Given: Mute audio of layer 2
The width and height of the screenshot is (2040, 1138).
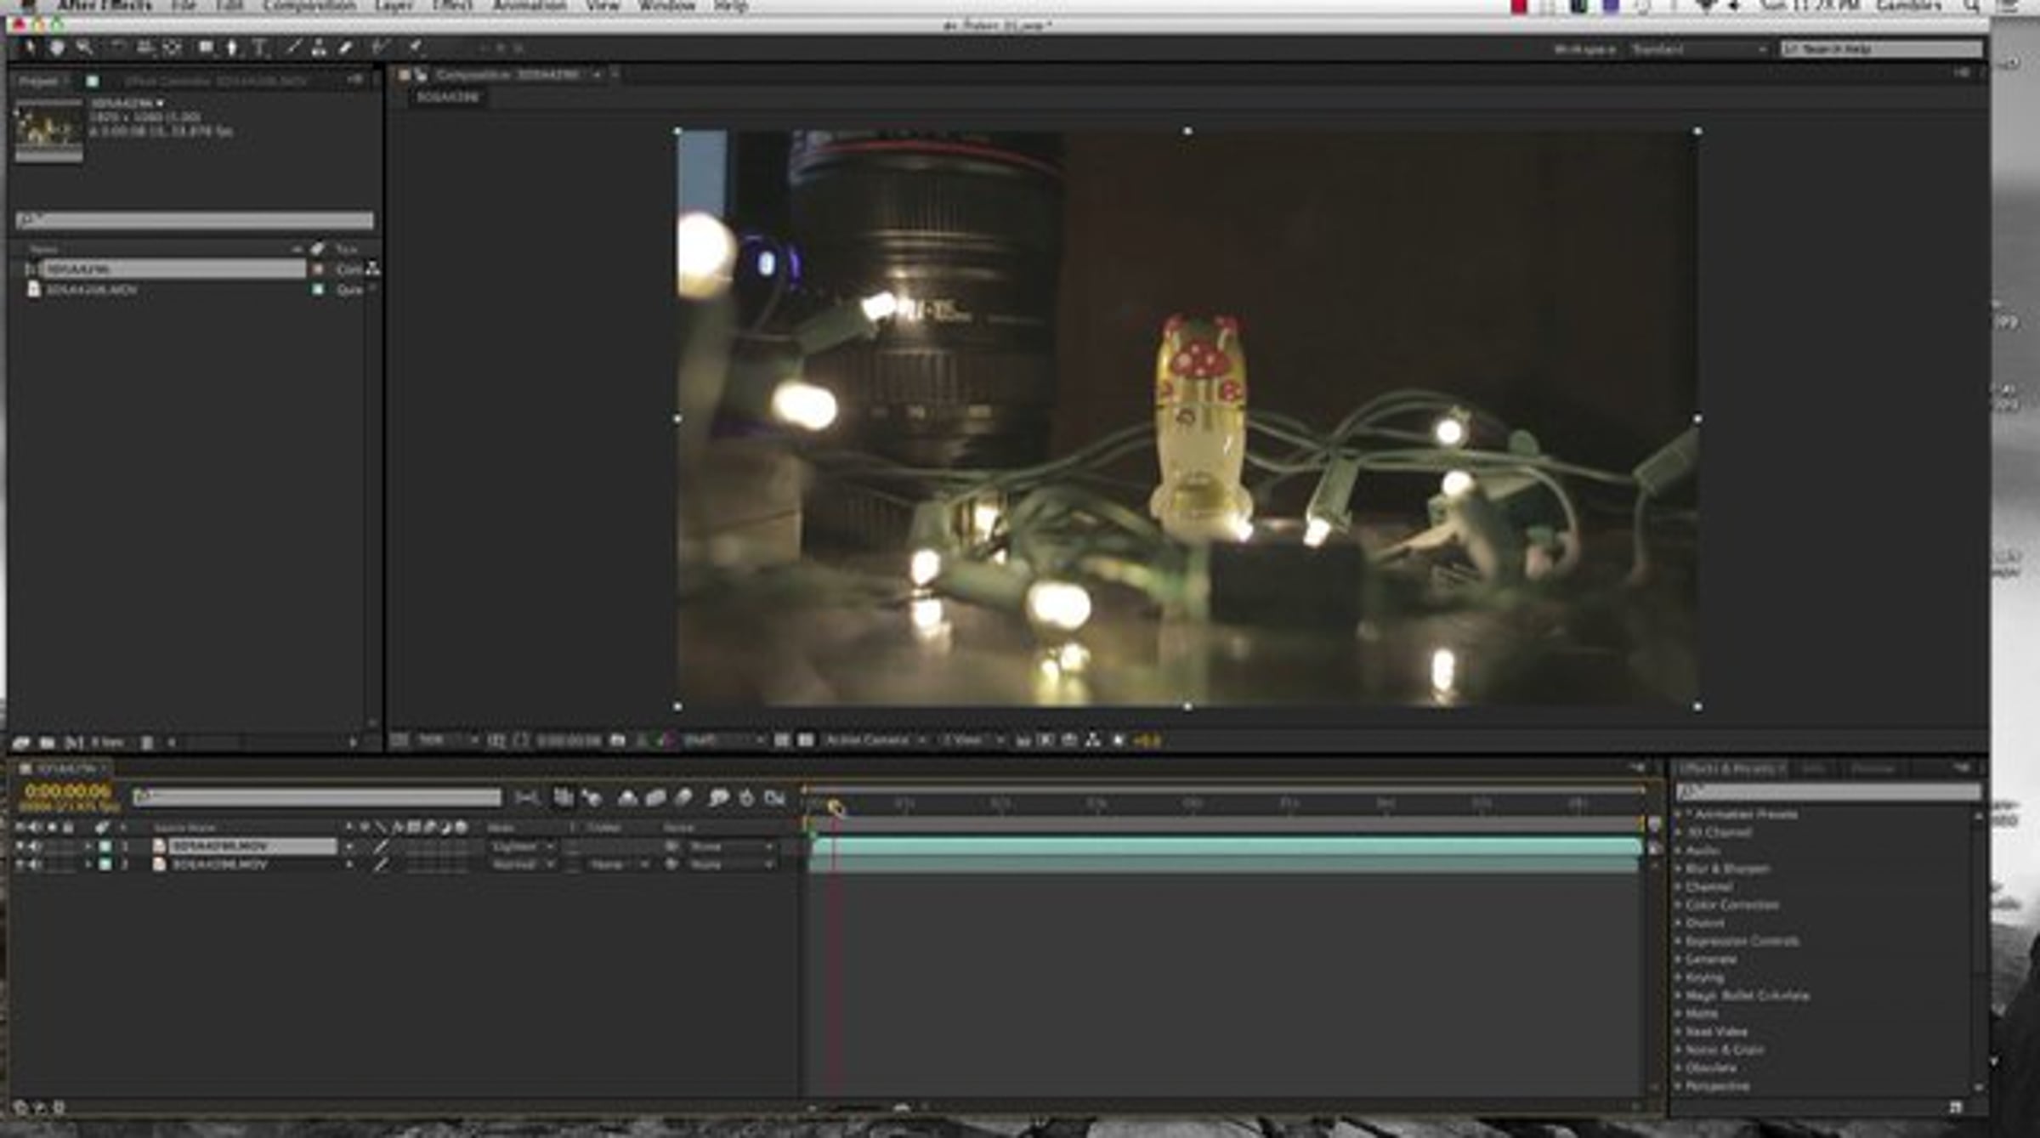Looking at the screenshot, I should (35, 864).
